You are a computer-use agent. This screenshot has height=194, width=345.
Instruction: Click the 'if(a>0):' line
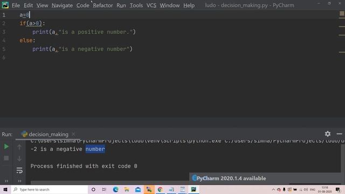[32, 23]
